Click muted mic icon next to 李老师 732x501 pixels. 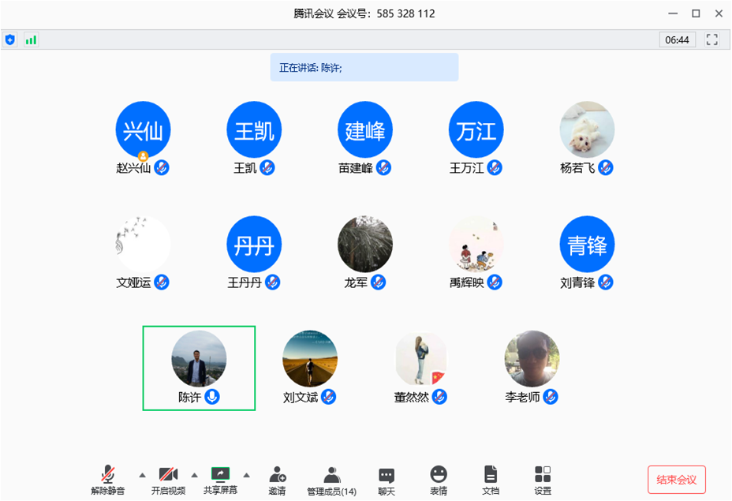(x=551, y=397)
